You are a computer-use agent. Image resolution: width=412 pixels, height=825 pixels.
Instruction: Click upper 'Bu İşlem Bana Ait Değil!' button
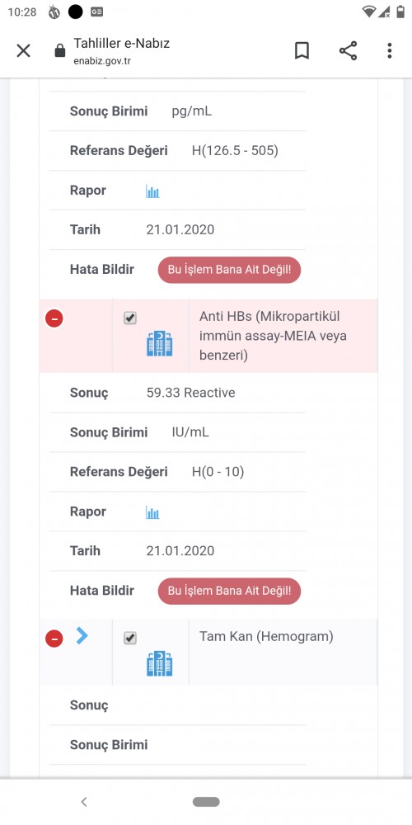click(x=229, y=270)
